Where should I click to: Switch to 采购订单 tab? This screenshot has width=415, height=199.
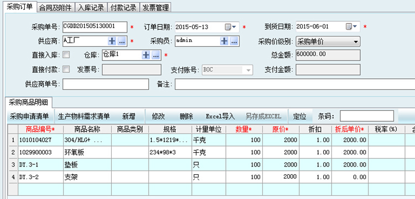tap(19, 7)
